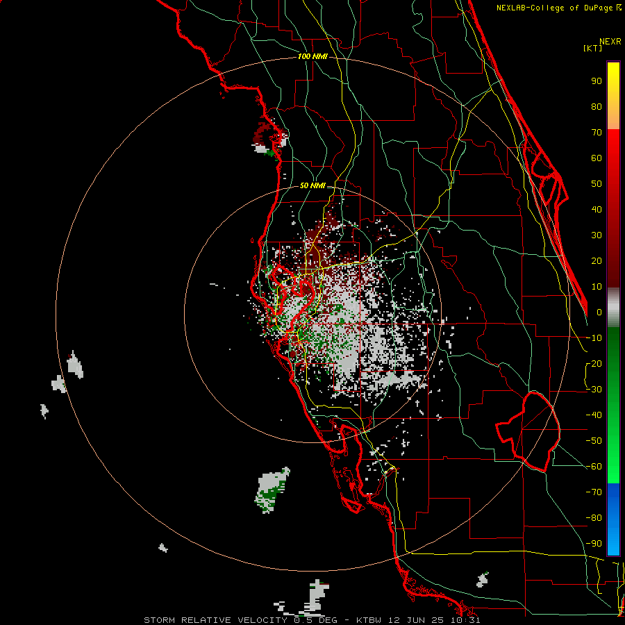Click the 80 value on the velocity scale
This screenshot has height=625, width=625.
pyautogui.click(x=597, y=107)
